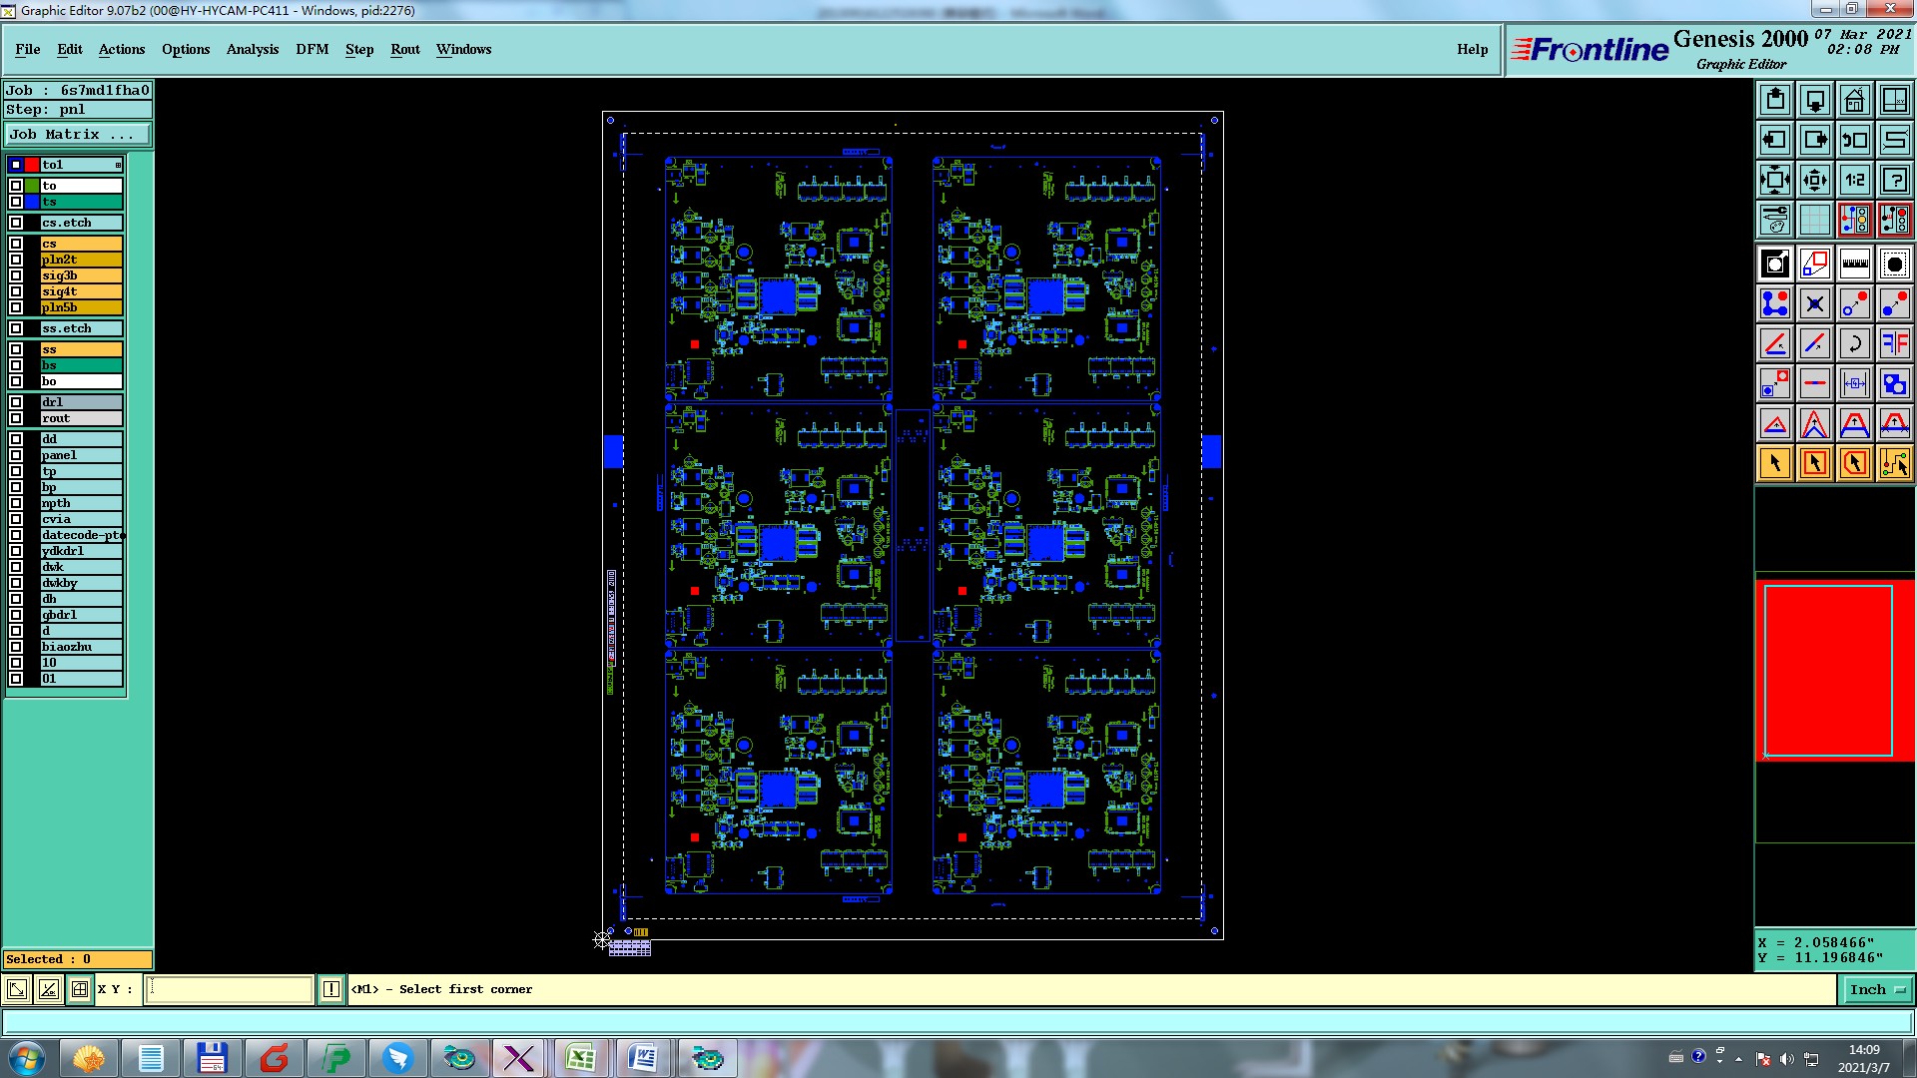Image resolution: width=1917 pixels, height=1078 pixels.
Task: Select the ruler measure tool
Action: point(1854,264)
